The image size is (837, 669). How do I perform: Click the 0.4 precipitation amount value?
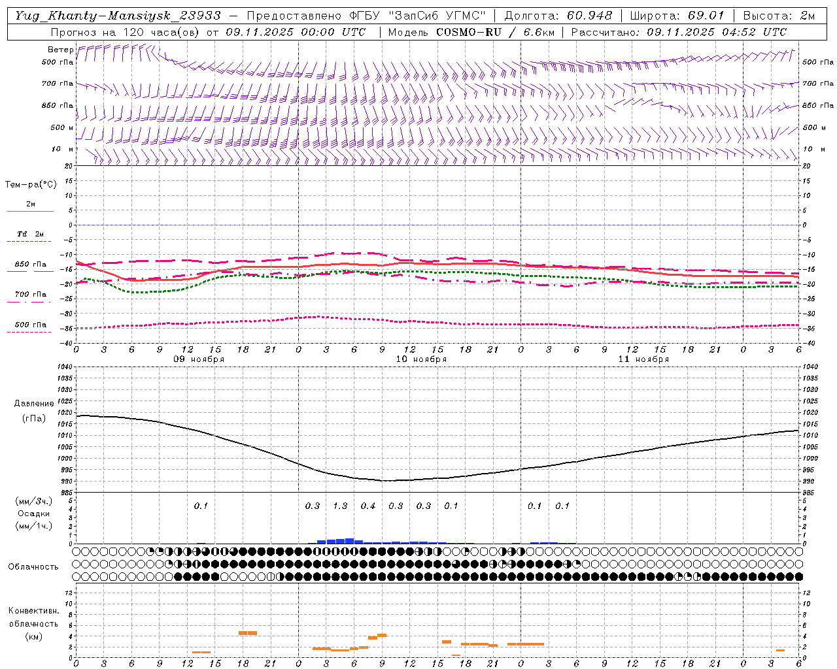pyautogui.click(x=368, y=506)
